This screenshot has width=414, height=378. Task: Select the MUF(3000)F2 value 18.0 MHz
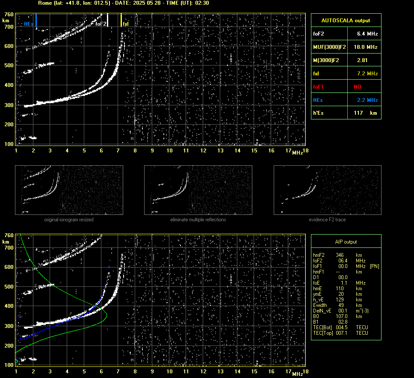coord(365,47)
